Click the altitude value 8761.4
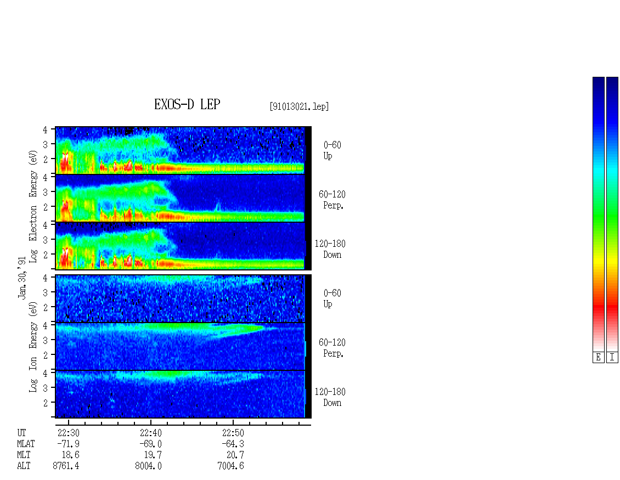This screenshot has height=480, width=620. coord(66,466)
